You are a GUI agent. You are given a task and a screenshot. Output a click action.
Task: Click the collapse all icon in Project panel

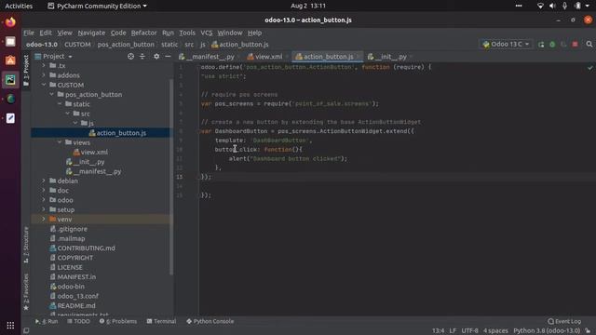pos(142,56)
